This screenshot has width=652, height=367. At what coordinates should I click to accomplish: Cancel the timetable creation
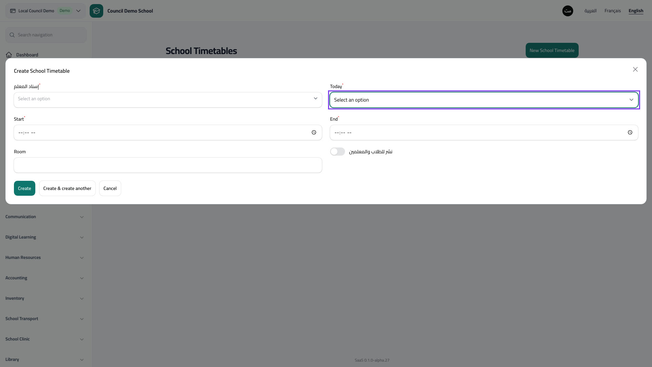[110, 188]
